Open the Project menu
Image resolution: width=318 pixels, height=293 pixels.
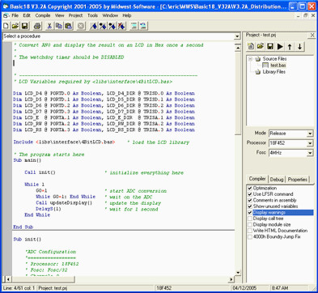[x=75, y=15]
